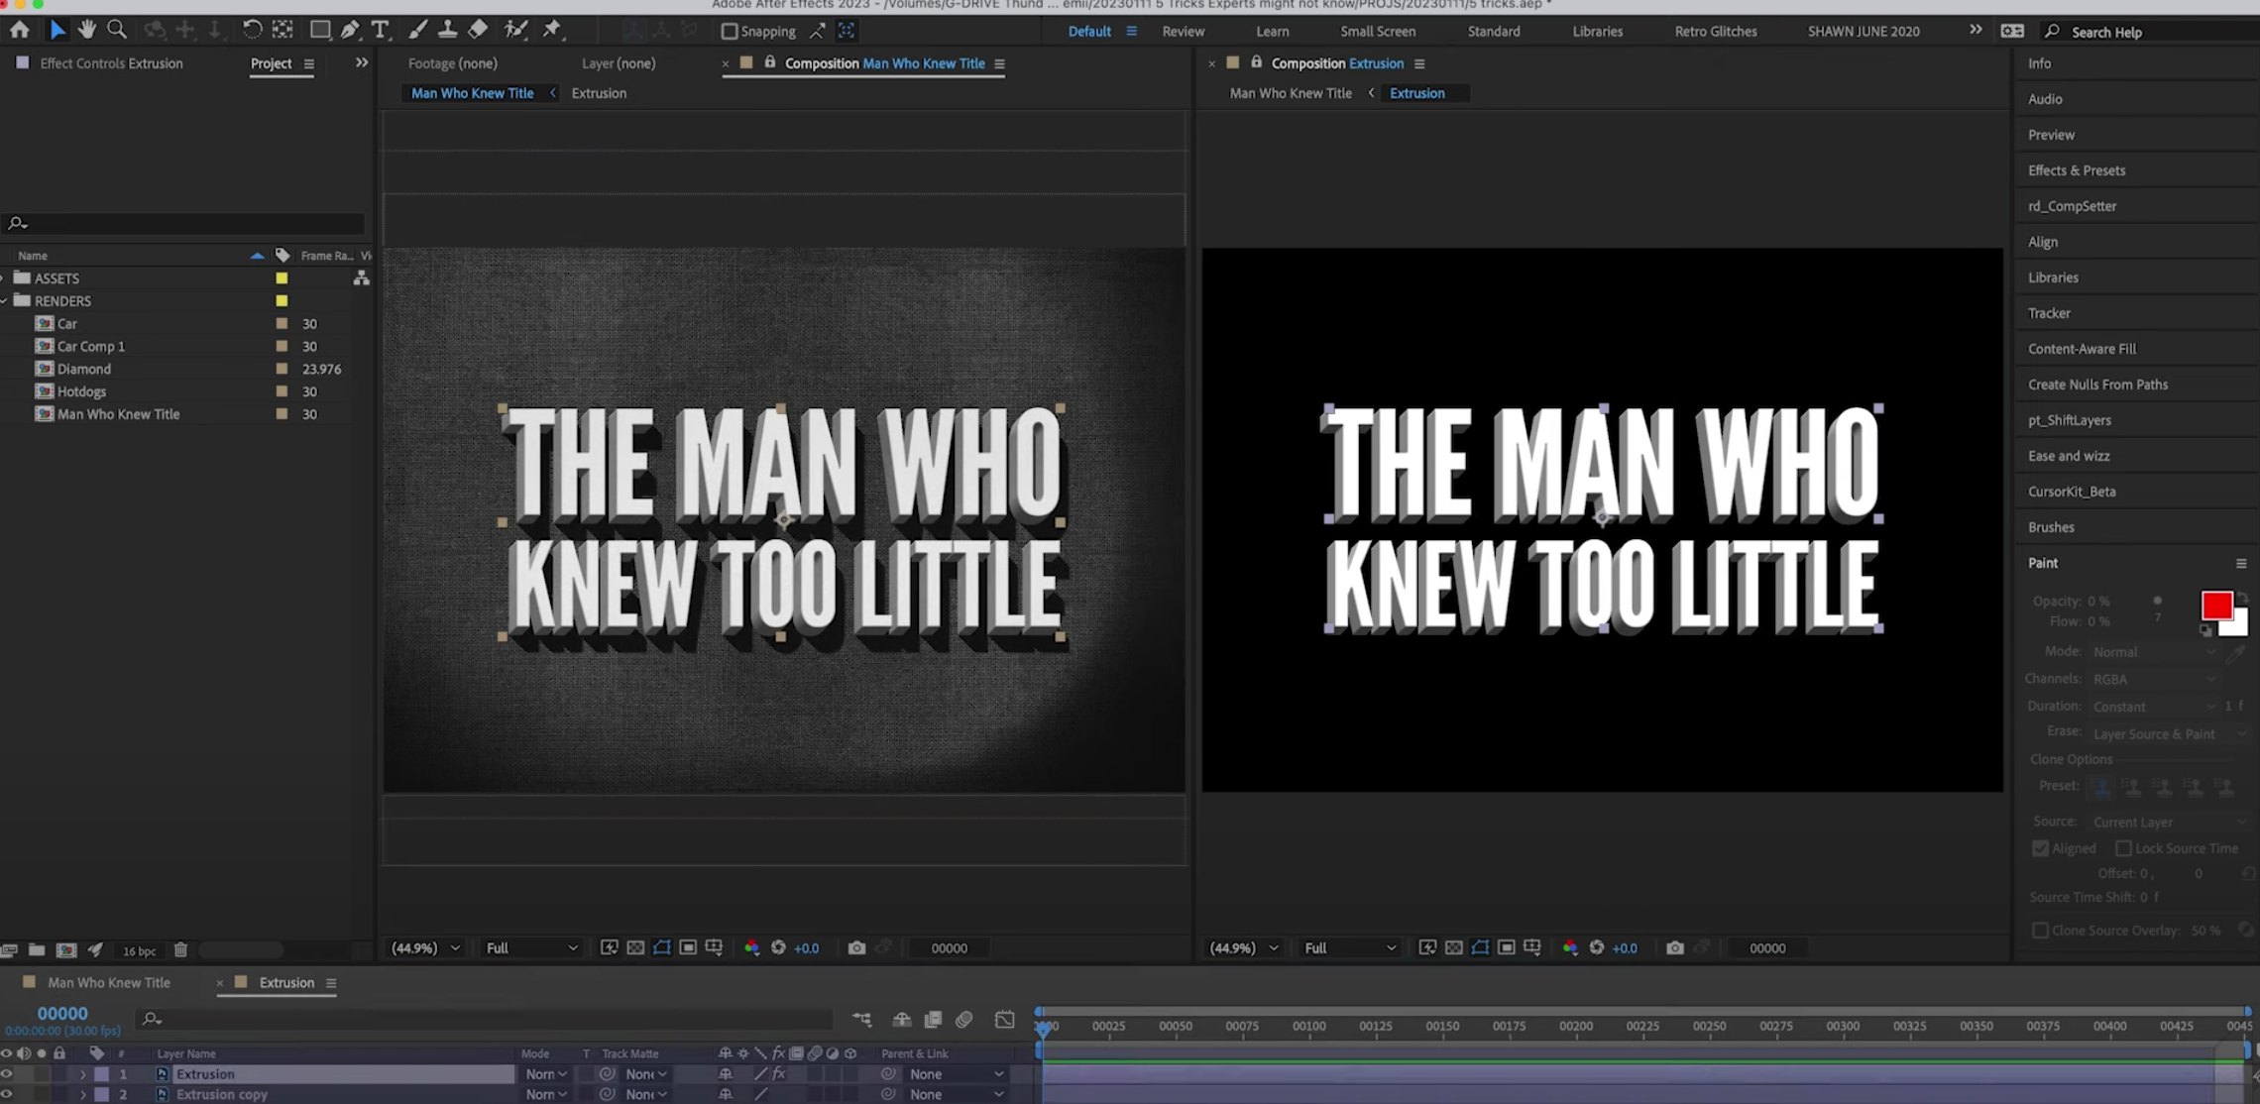Viewport: 2260px width, 1104px height.
Task: Select the Puppet Pin tool
Action: (x=552, y=30)
